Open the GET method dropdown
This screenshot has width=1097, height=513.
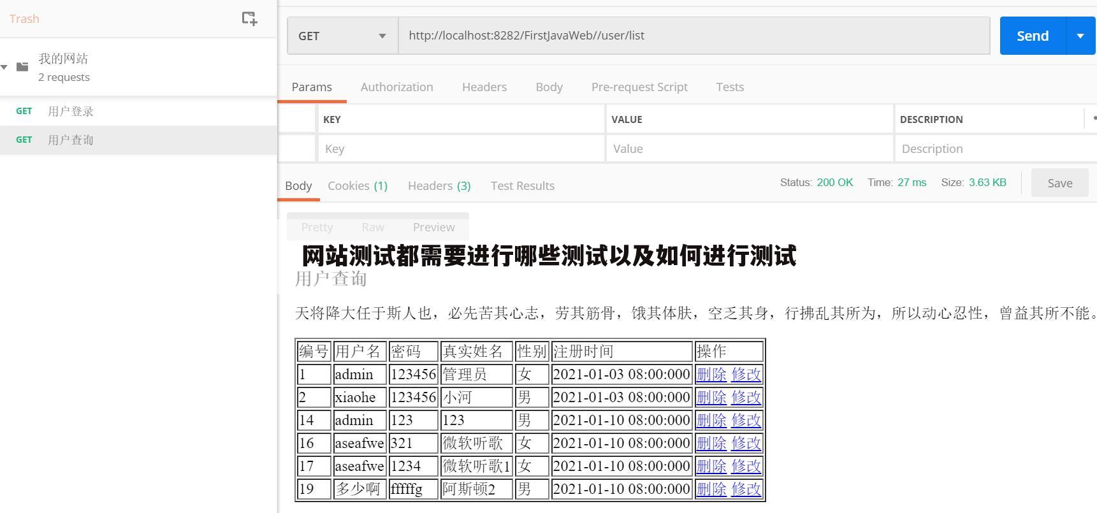point(343,36)
